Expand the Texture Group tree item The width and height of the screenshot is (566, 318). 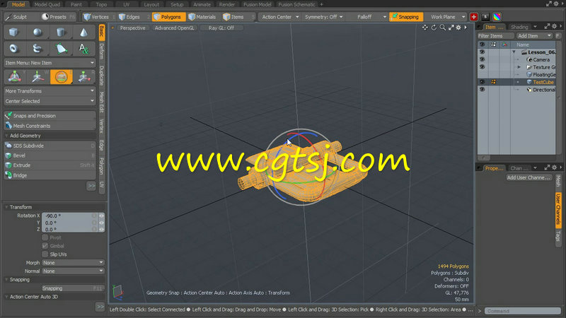(x=519, y=67)
